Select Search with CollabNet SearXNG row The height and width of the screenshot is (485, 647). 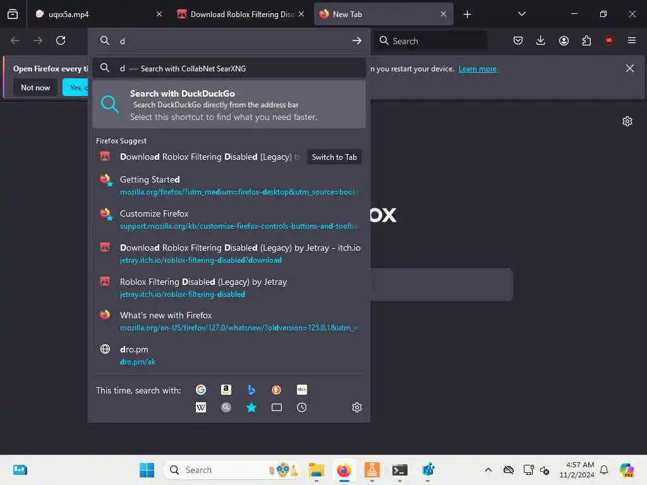pyautogui.click(x=229, y=68)
